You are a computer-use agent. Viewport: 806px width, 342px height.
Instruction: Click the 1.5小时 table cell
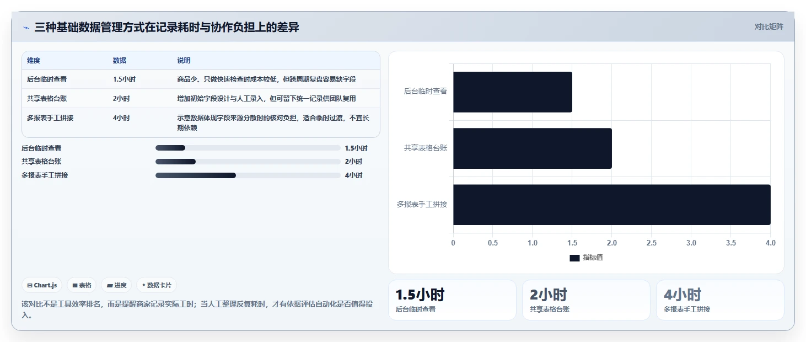click(124, 79)
